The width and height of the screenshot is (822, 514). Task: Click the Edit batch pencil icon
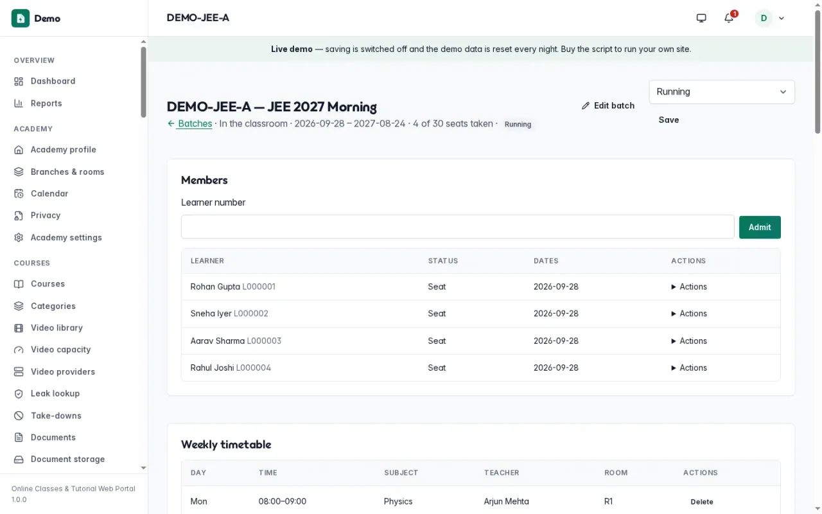[x=586, y=106]
